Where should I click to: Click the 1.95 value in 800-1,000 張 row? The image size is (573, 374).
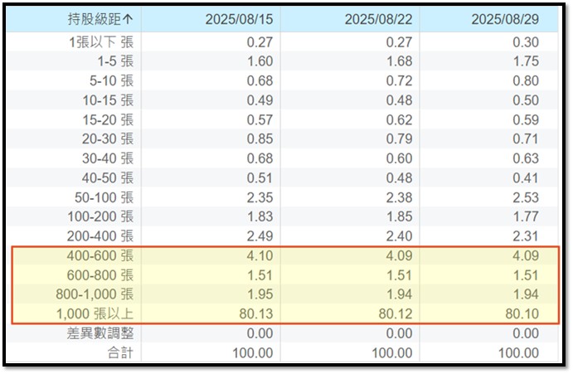click(x=260, y=294)
